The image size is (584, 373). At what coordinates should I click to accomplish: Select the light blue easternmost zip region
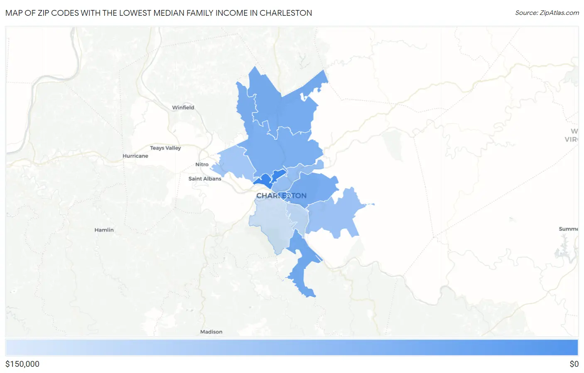[339, 214]
